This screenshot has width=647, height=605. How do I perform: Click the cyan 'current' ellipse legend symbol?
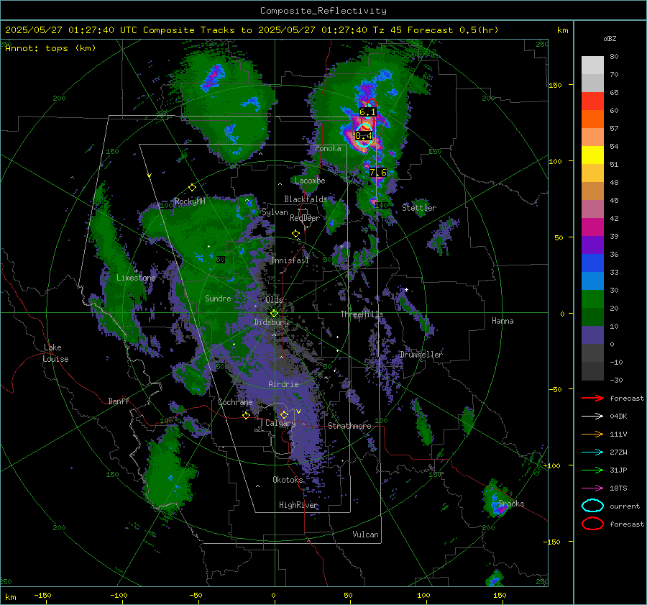pos(592,506)
